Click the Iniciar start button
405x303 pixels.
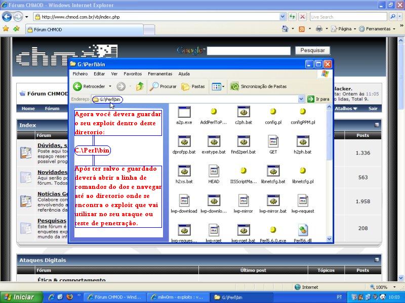coord(20,297)
